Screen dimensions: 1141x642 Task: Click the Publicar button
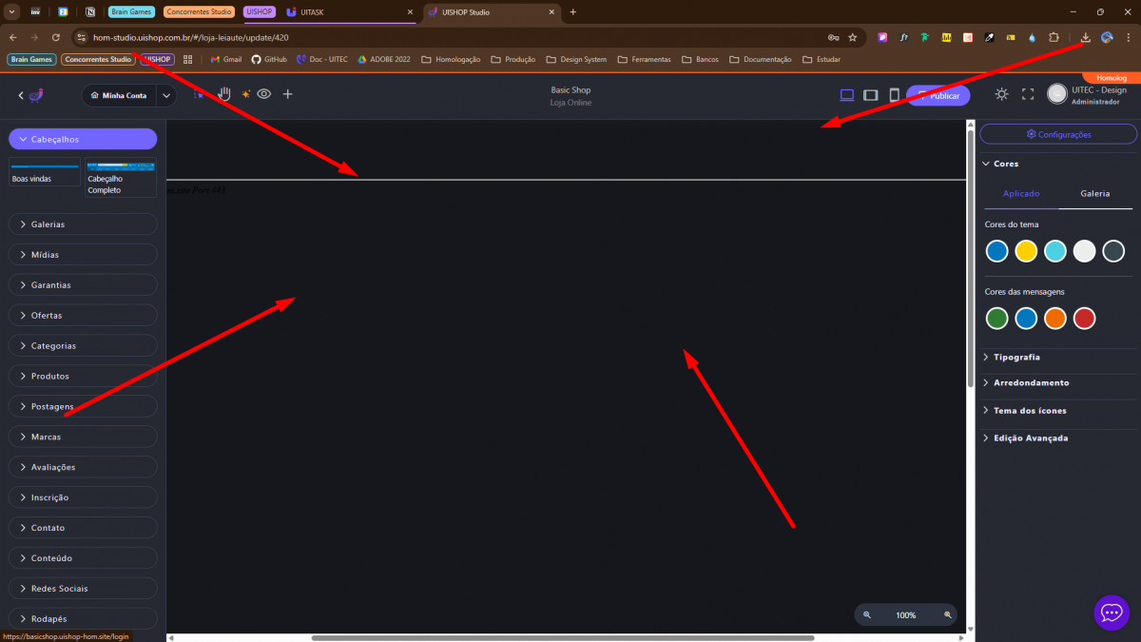[938, 96]
